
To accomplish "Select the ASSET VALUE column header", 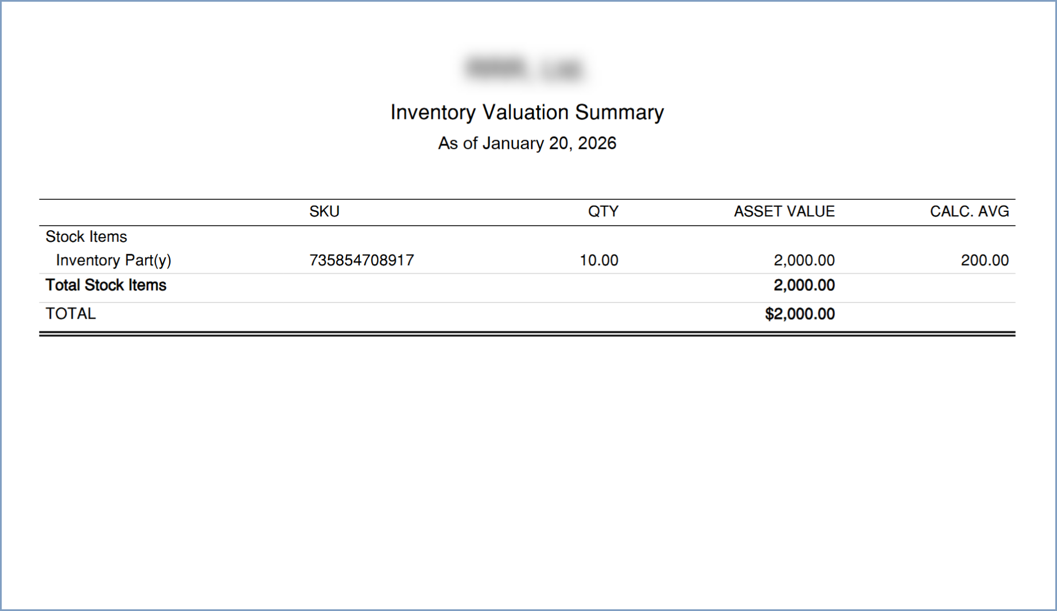I will (784, 212).
